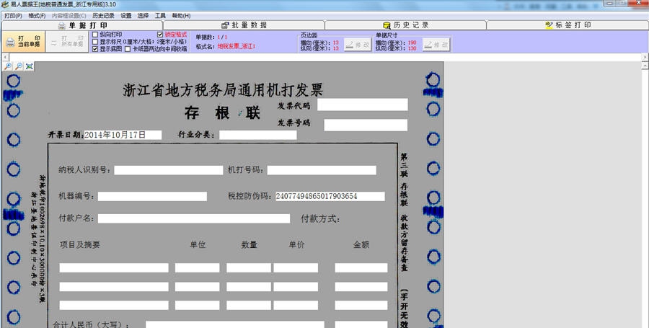Switch to the 单据打印 tab
The height and width of the screenshot is (328, 649).
[82, 25]
